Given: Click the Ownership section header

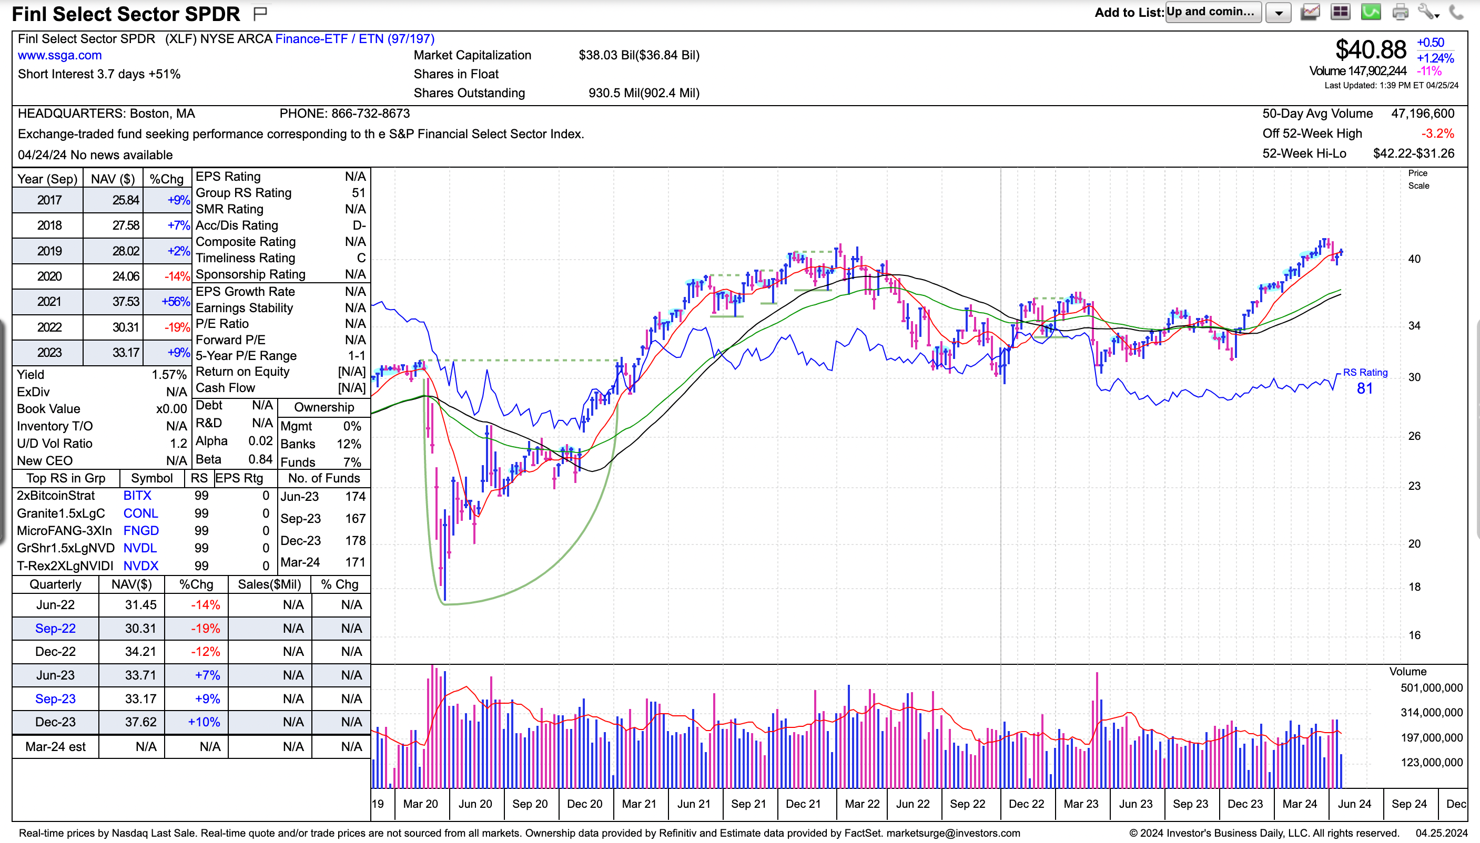Looking at the screenshot, I should pyautogui.click(x=324, y=408).
